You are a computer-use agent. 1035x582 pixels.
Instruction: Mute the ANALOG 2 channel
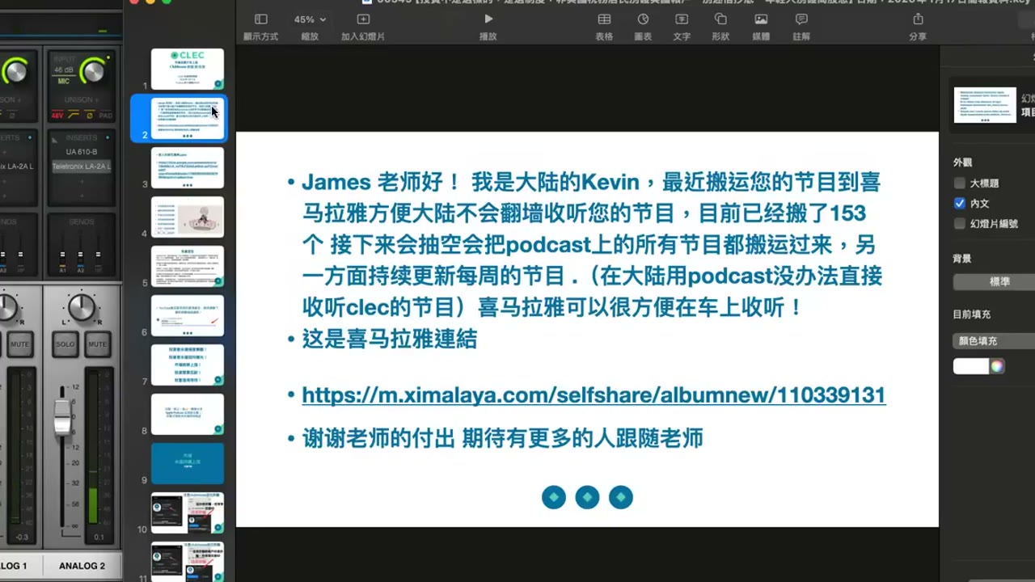tap(97, 344)
